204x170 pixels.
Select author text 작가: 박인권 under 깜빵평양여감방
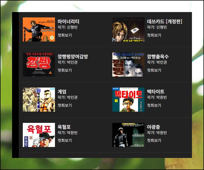(x=68, y=62)
